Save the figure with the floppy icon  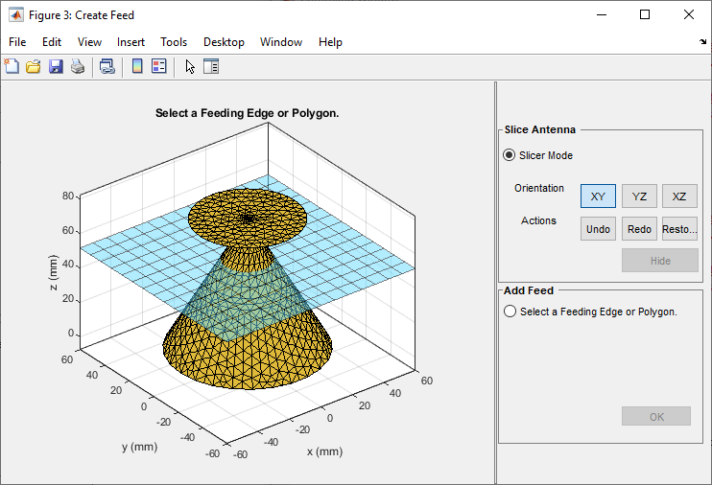(56, 66)
